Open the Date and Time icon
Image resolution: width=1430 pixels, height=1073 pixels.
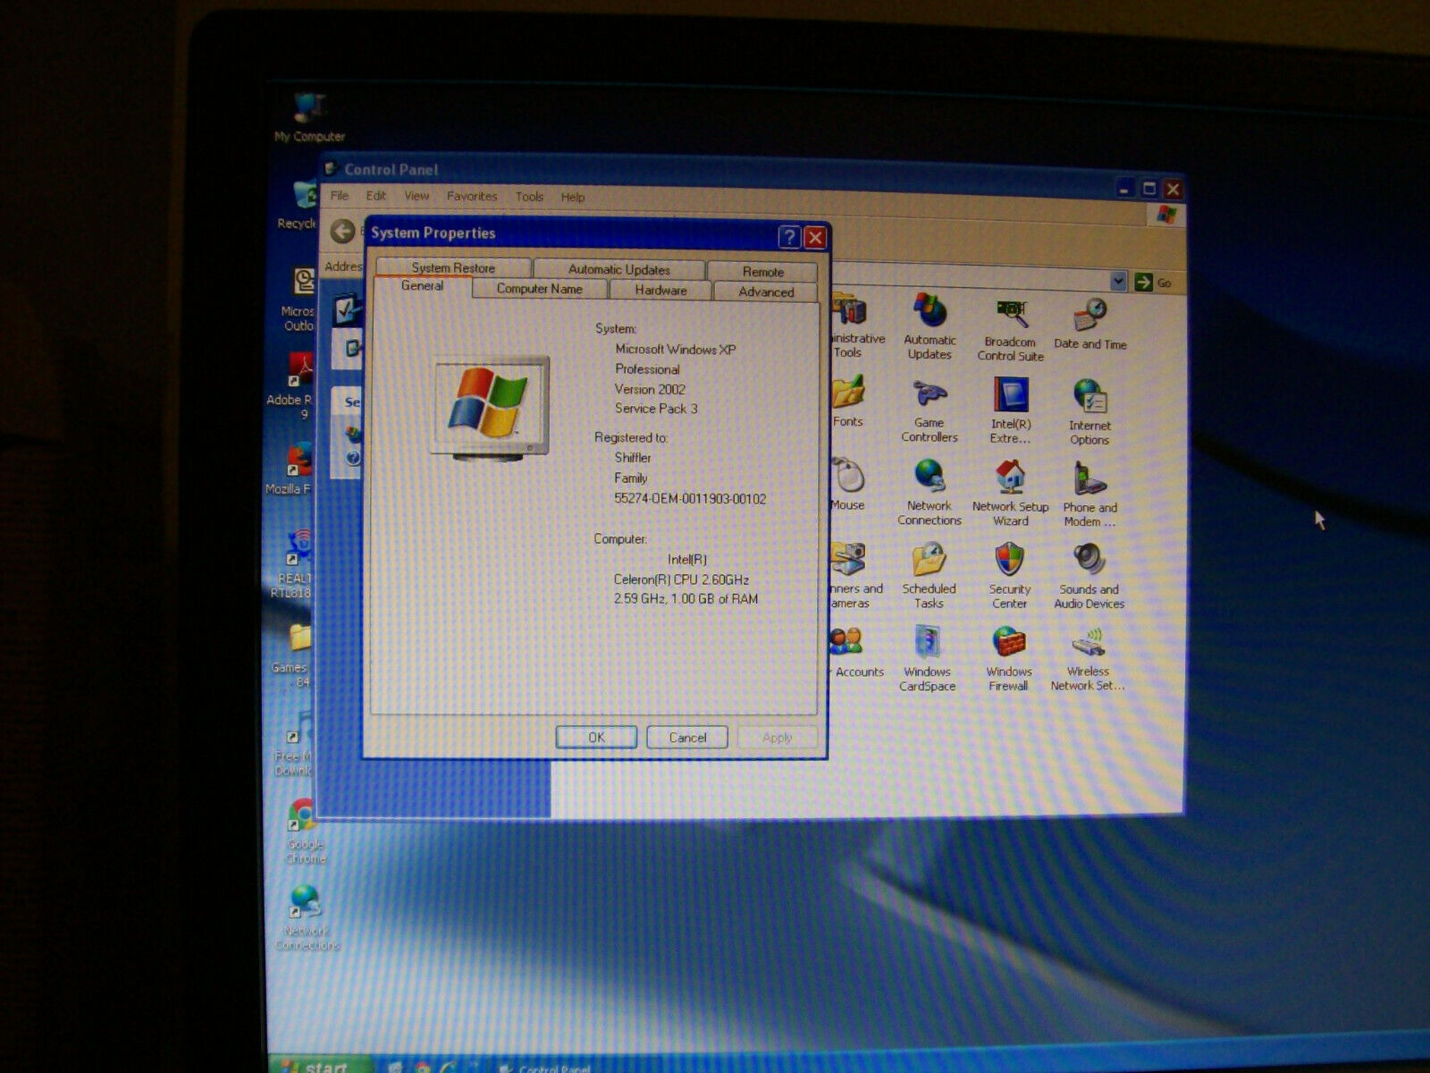coord(1090,324)
